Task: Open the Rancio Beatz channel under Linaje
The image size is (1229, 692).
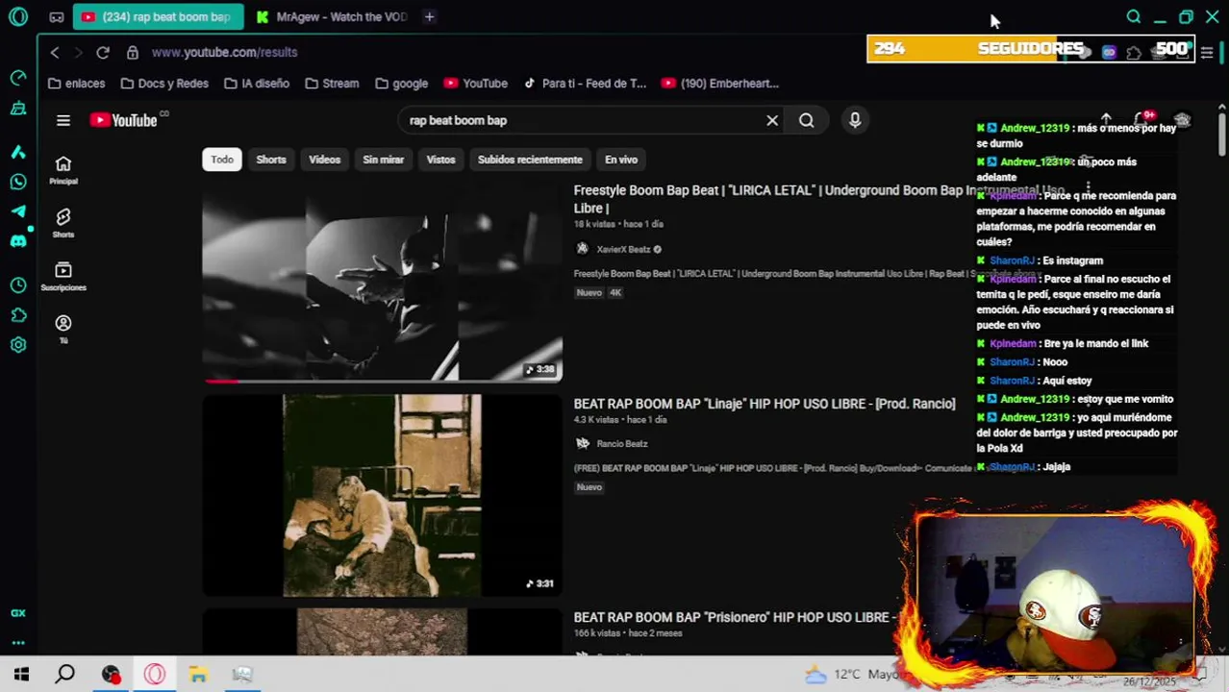Action: click(621, 444)
